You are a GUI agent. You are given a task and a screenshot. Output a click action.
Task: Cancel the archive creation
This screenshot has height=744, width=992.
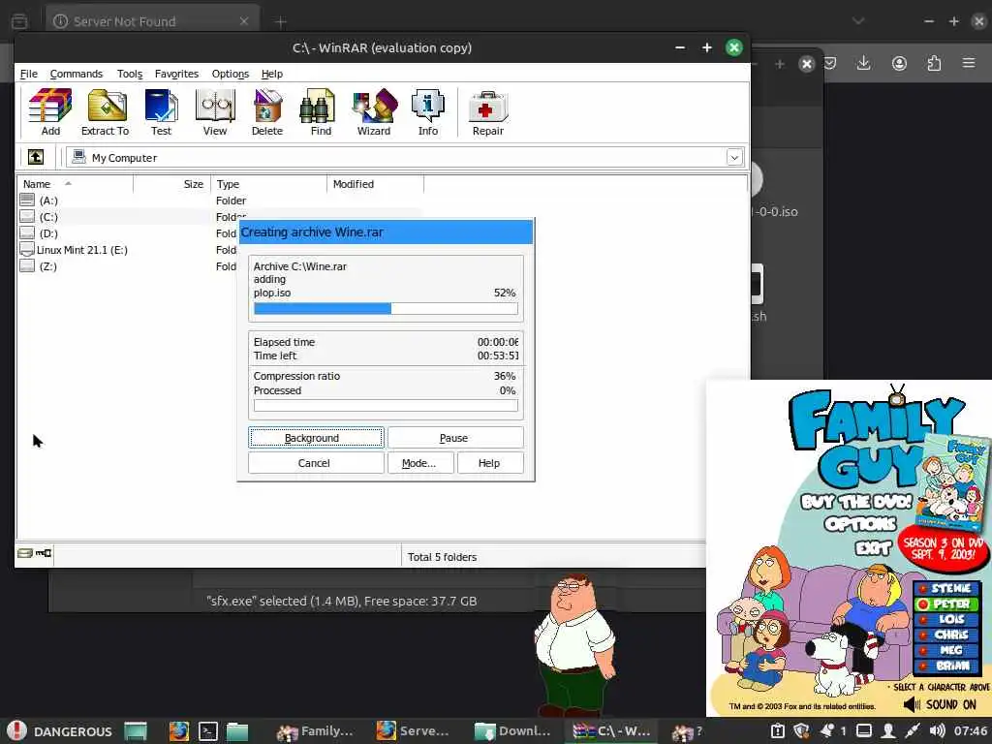316,463
